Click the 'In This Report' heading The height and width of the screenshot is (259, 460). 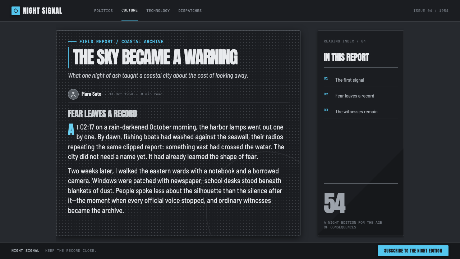pos(346,58)
